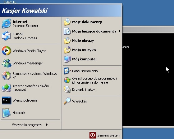Click inside the black console window area
The image size is (174, 139).
tap(148, 80)
